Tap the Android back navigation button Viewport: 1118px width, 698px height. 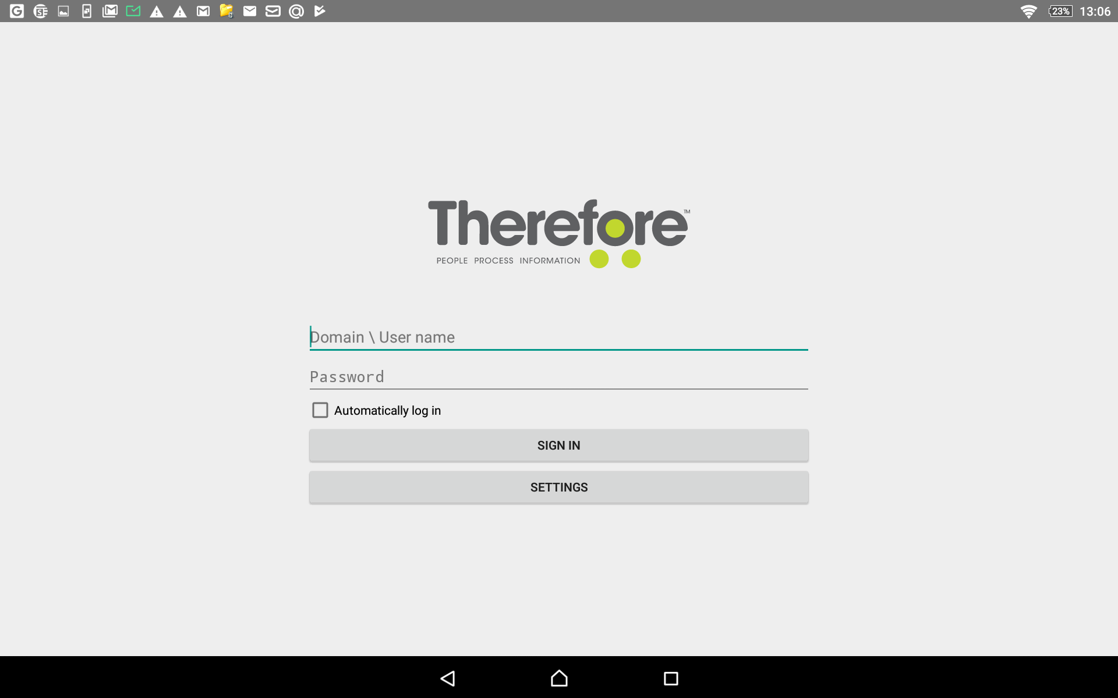point(448,678)
